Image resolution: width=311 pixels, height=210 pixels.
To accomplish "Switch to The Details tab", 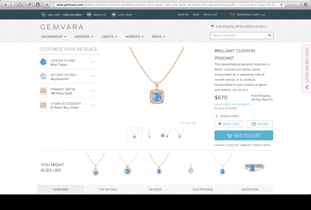I will (x=108, y=189).
